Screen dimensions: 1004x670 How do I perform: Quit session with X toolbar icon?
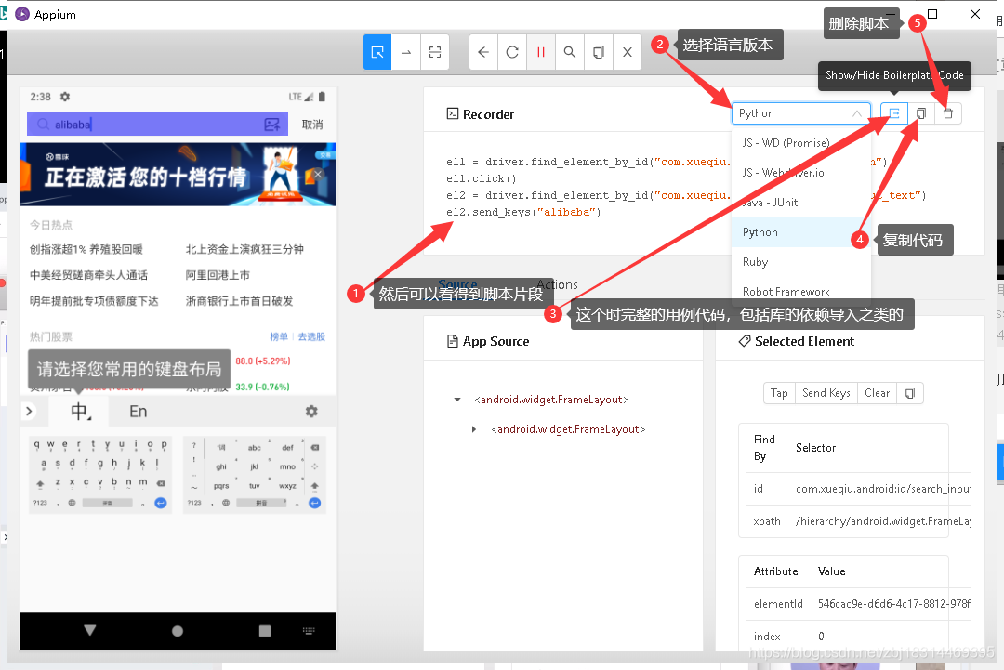coord(627,52)
